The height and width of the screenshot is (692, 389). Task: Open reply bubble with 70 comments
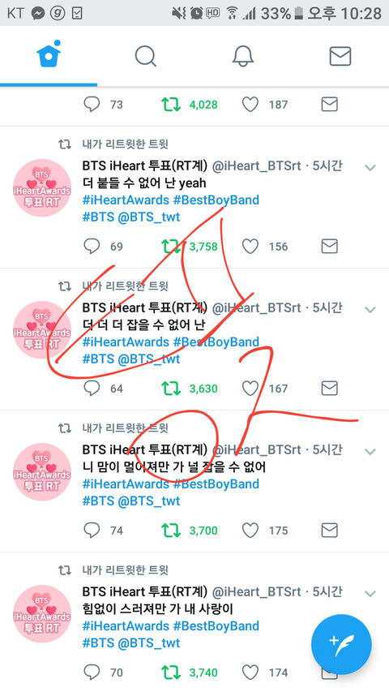pyautogui.click(x=92, y=673)
